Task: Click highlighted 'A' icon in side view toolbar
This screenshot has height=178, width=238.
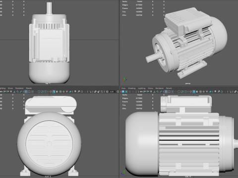Action: point(123,91)
